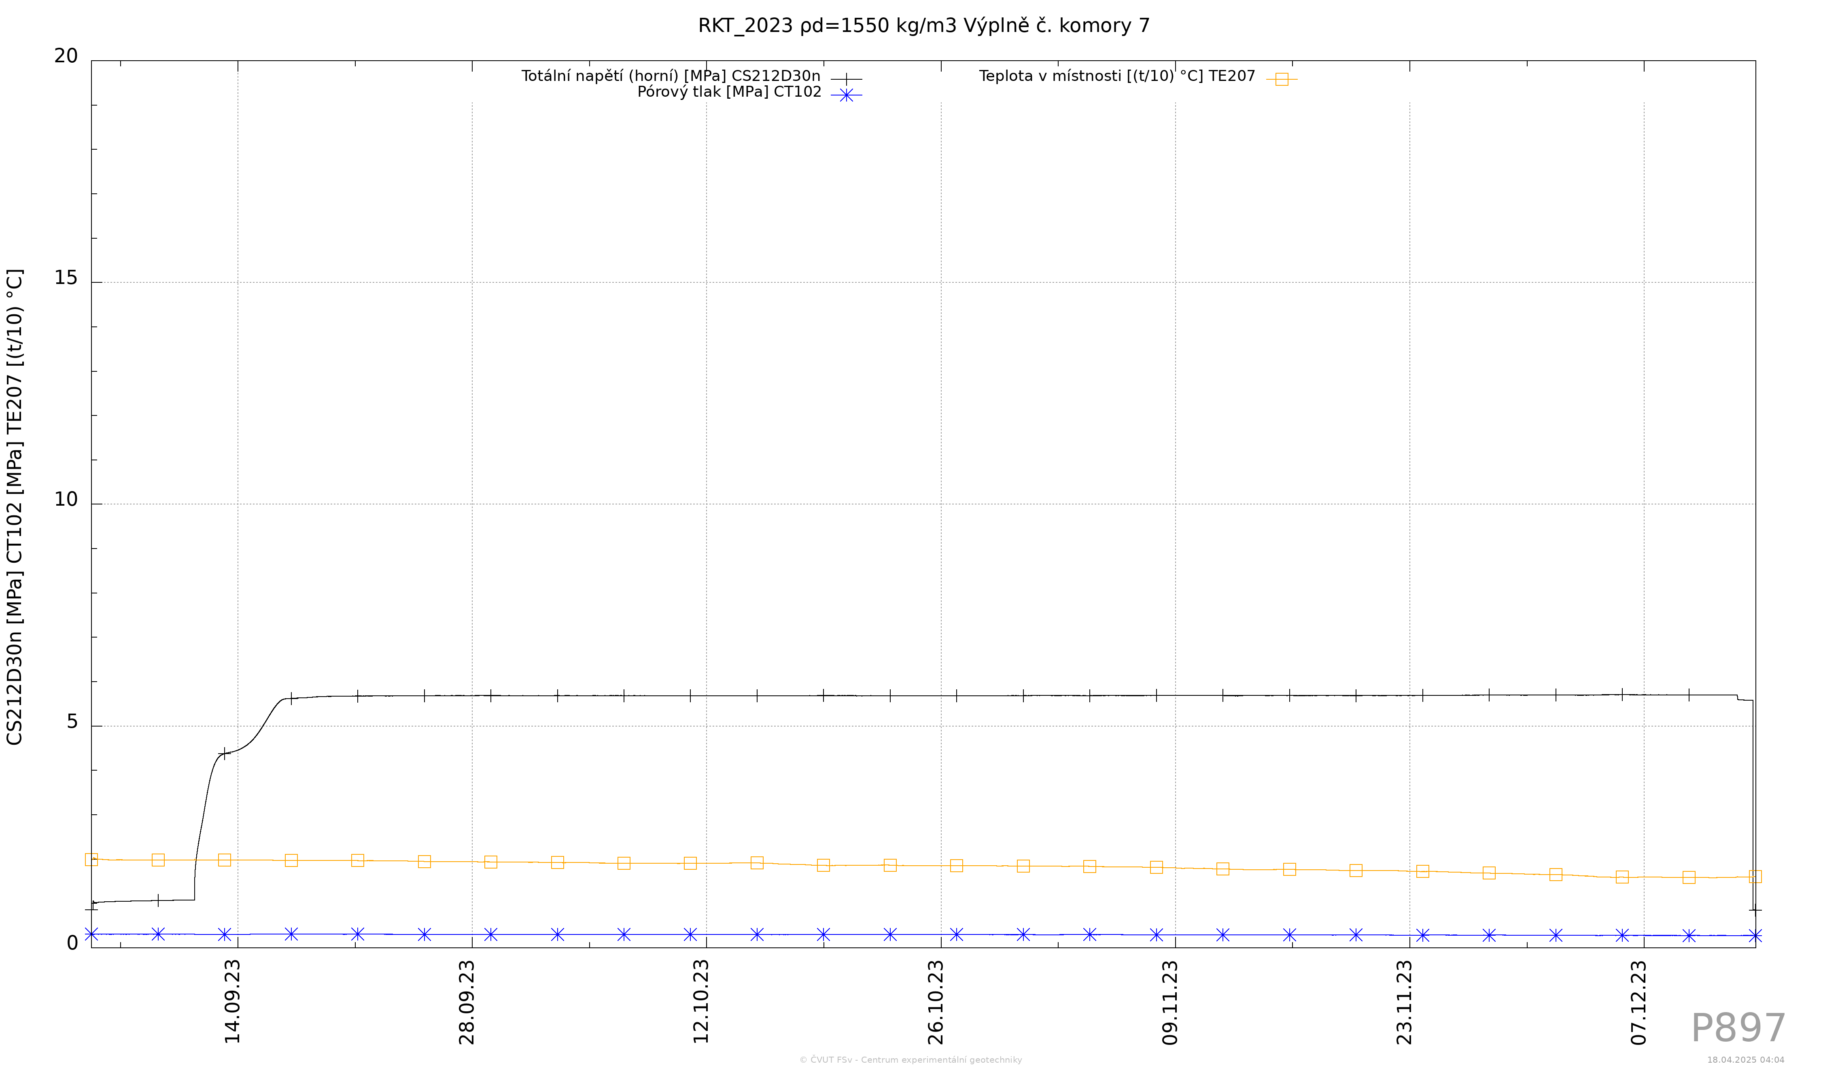Click y-axis value label '10'

pos(66,500)
